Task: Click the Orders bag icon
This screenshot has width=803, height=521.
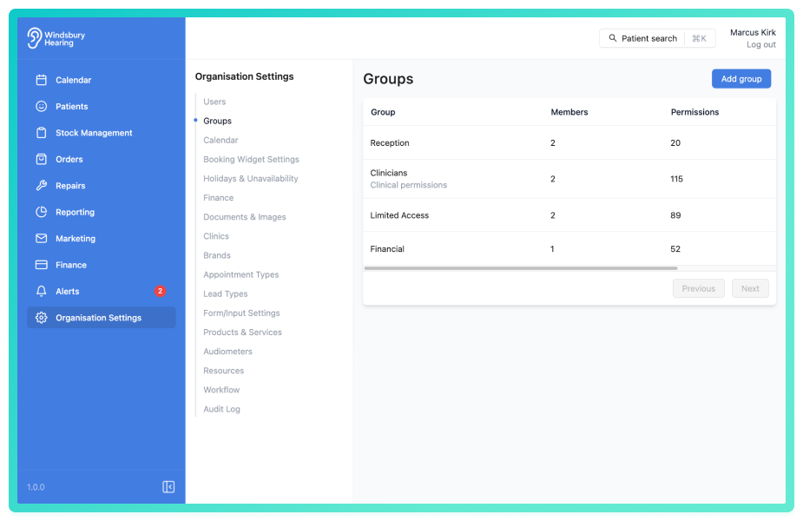Action: click(x=42, y=159)
